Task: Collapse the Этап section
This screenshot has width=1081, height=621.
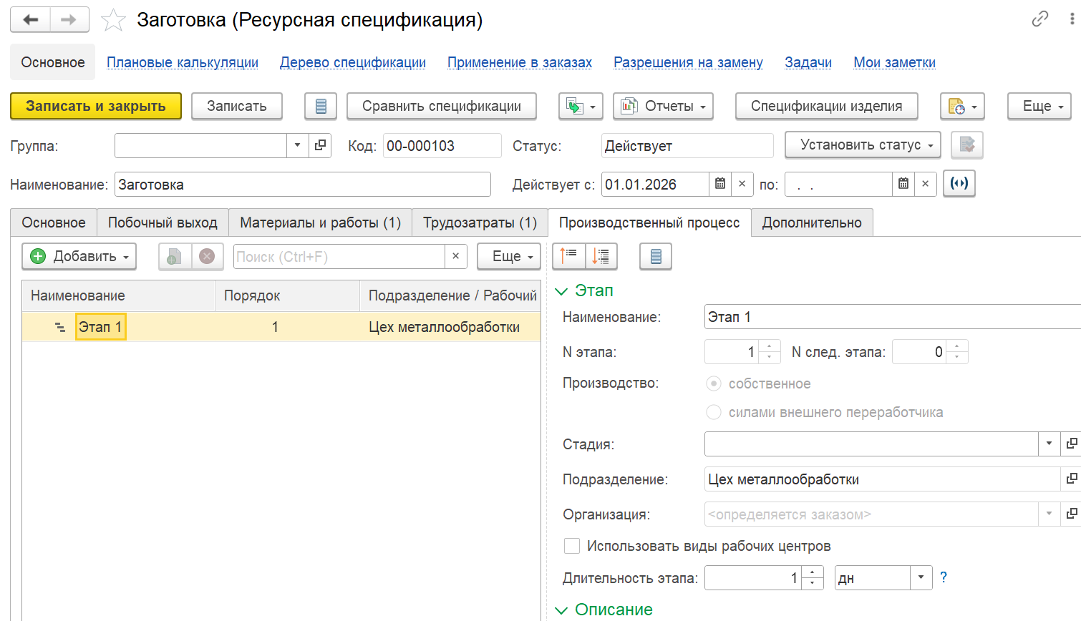Action: 561,291
